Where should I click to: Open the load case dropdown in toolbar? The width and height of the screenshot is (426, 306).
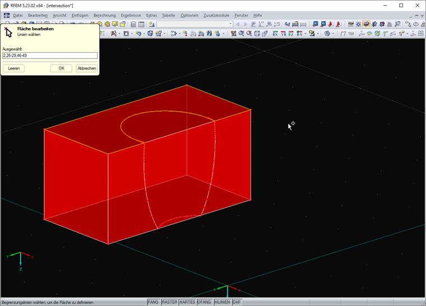(x=230, y=24)
